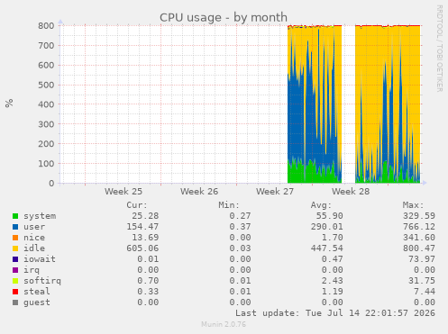
Task: Click the 'Week 26' x-axis label
Action: coord(199,192)
